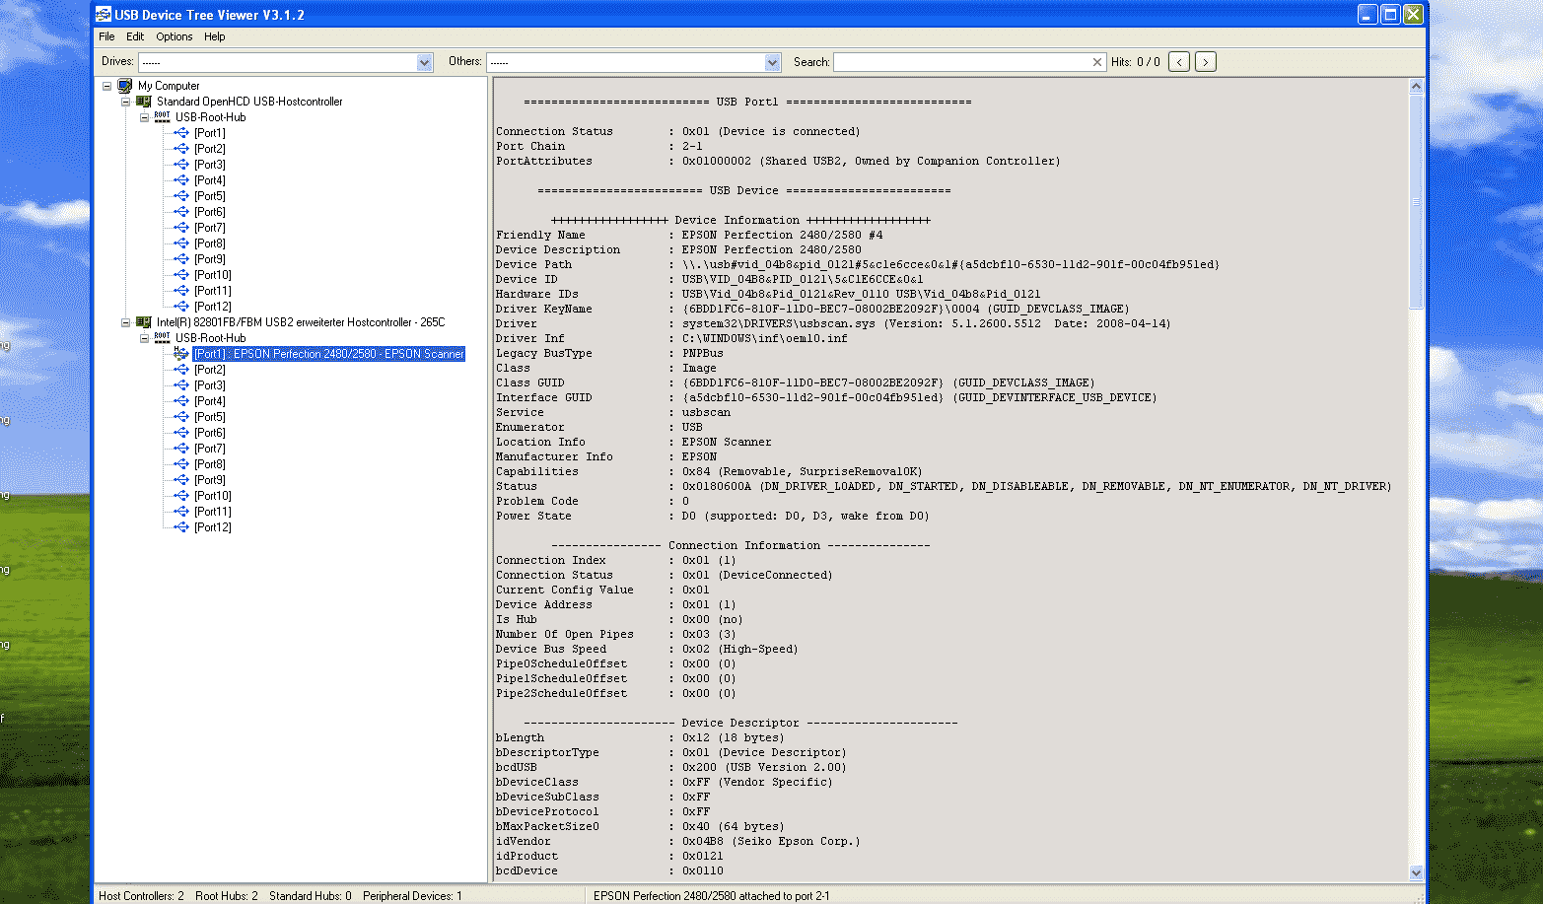The width and height of the screenshot is (1543, 904).
Task: Click 'Peripheral Devices: 1' in the status bar
Action: coord(412,896)
